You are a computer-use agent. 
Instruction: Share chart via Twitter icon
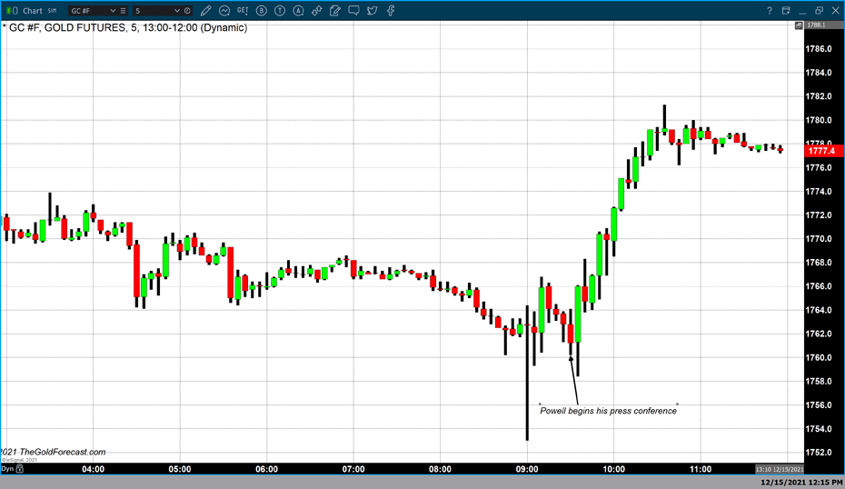click(x=373, y=11)
